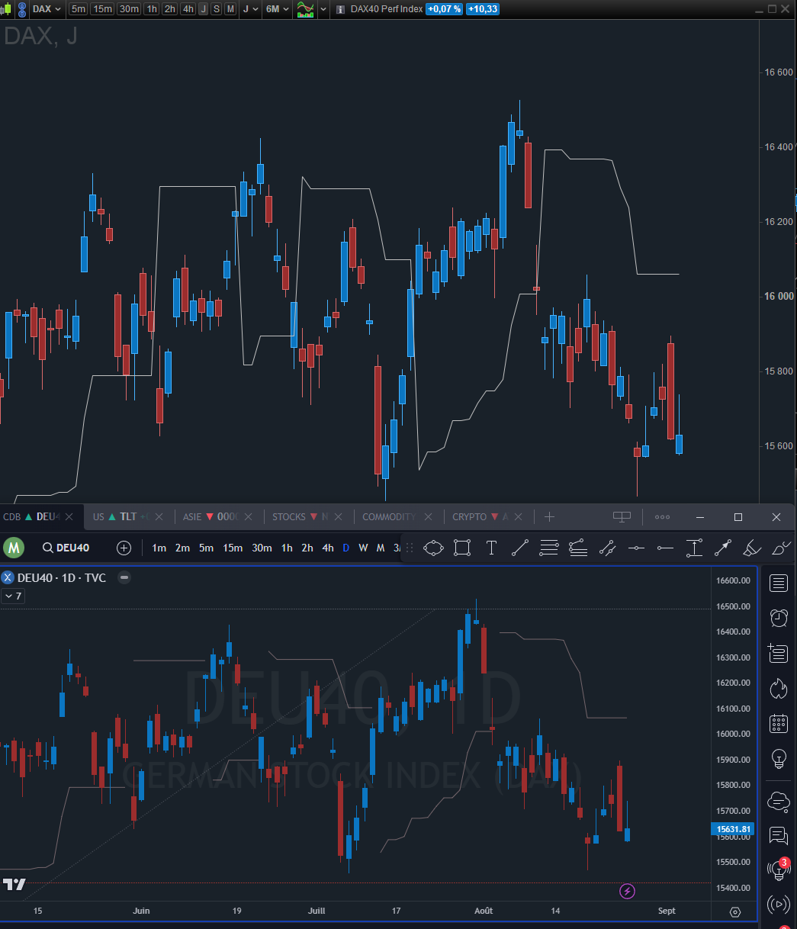Set TradingView interval to W

point(363,548)
